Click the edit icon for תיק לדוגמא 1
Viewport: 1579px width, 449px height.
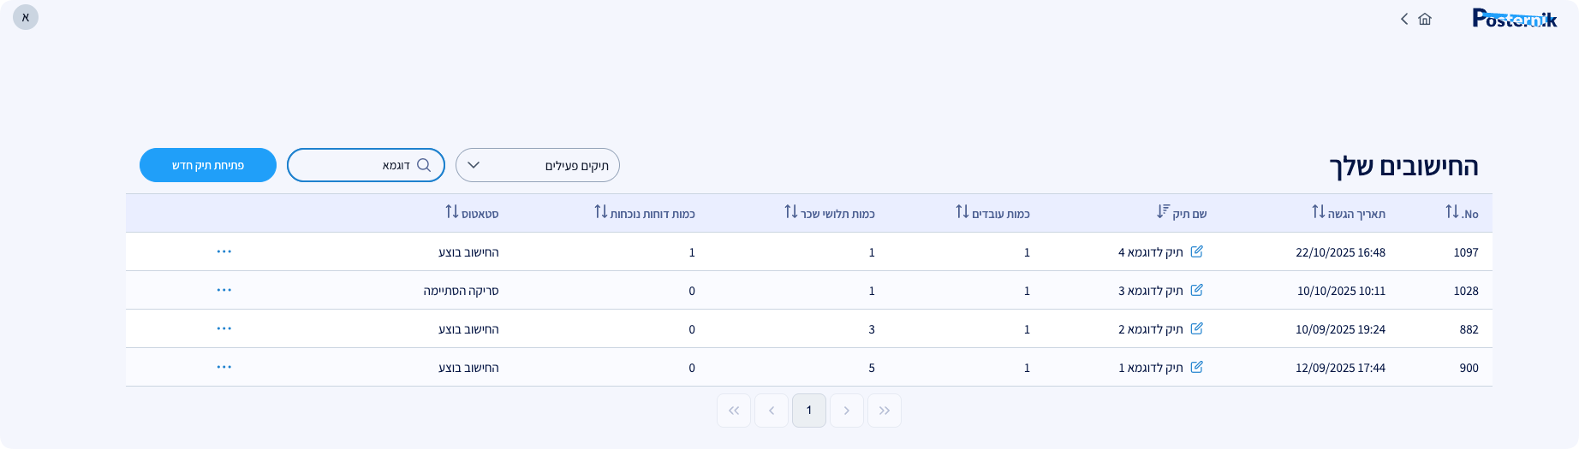tap(1197, 367)
